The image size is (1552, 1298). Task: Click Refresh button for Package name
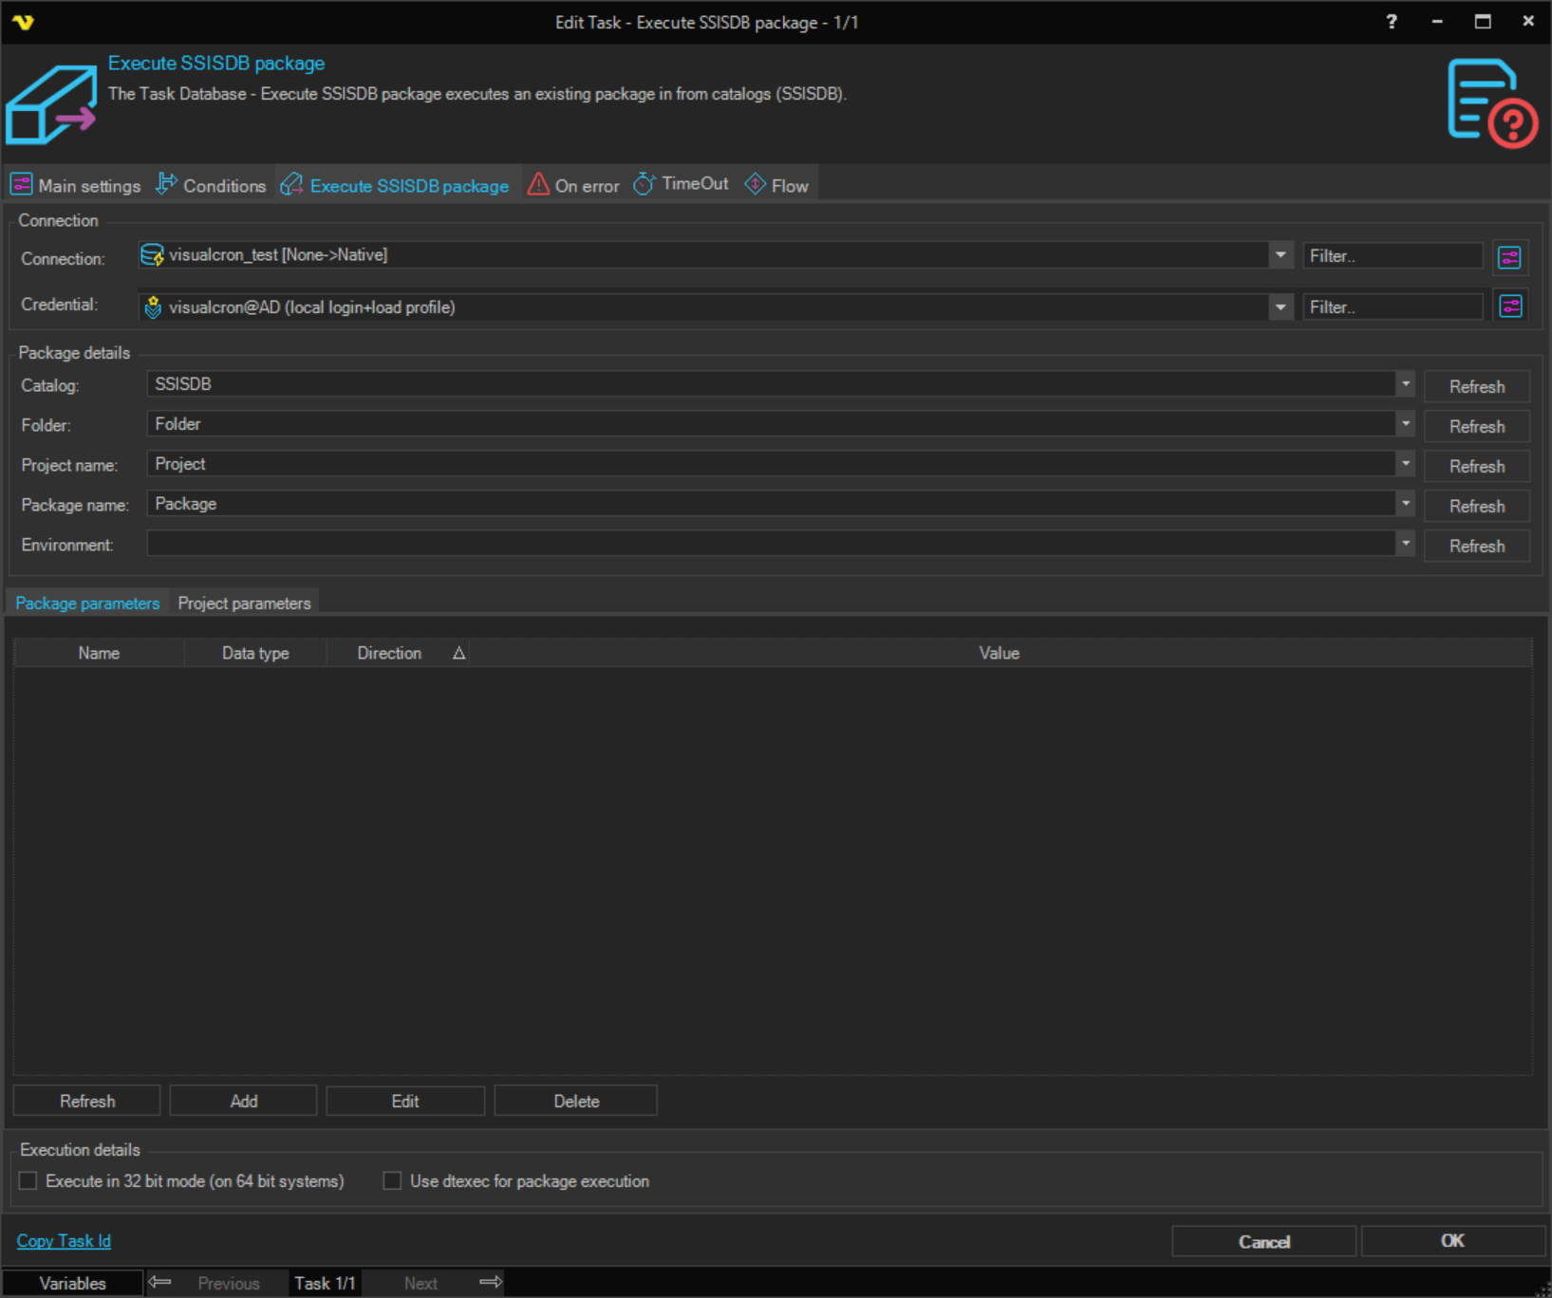(x=1477, y=506)
